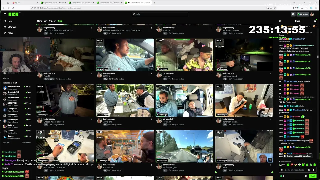Switch to barjonasbaby Stream browser tab
Screen dimensions: 320x180
click(x=54, y=3)
